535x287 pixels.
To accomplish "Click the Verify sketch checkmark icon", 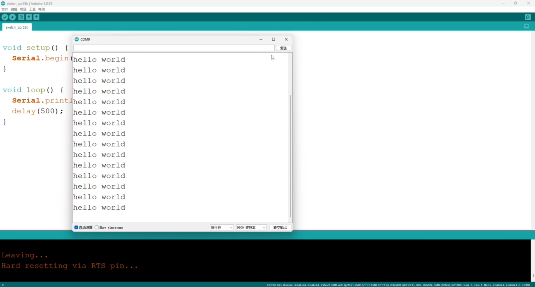I will pyautogui.click(x=5, y=17).
